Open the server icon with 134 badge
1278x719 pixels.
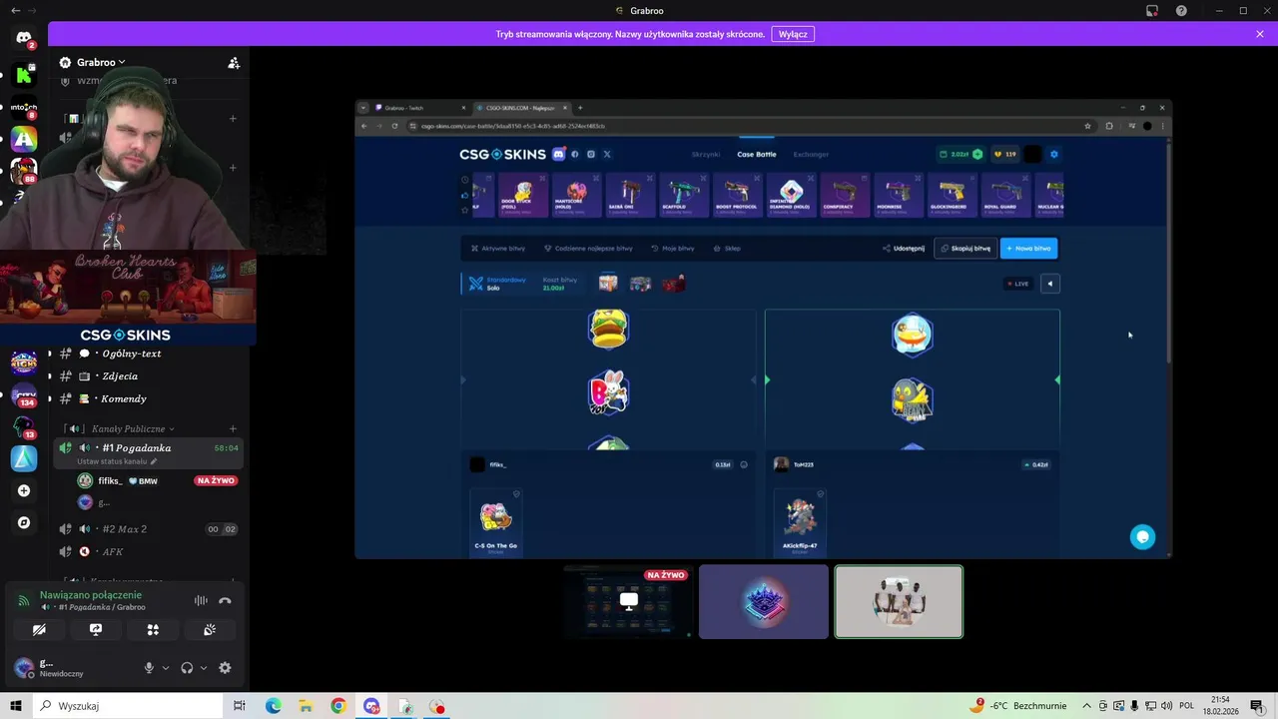[24, 394]
